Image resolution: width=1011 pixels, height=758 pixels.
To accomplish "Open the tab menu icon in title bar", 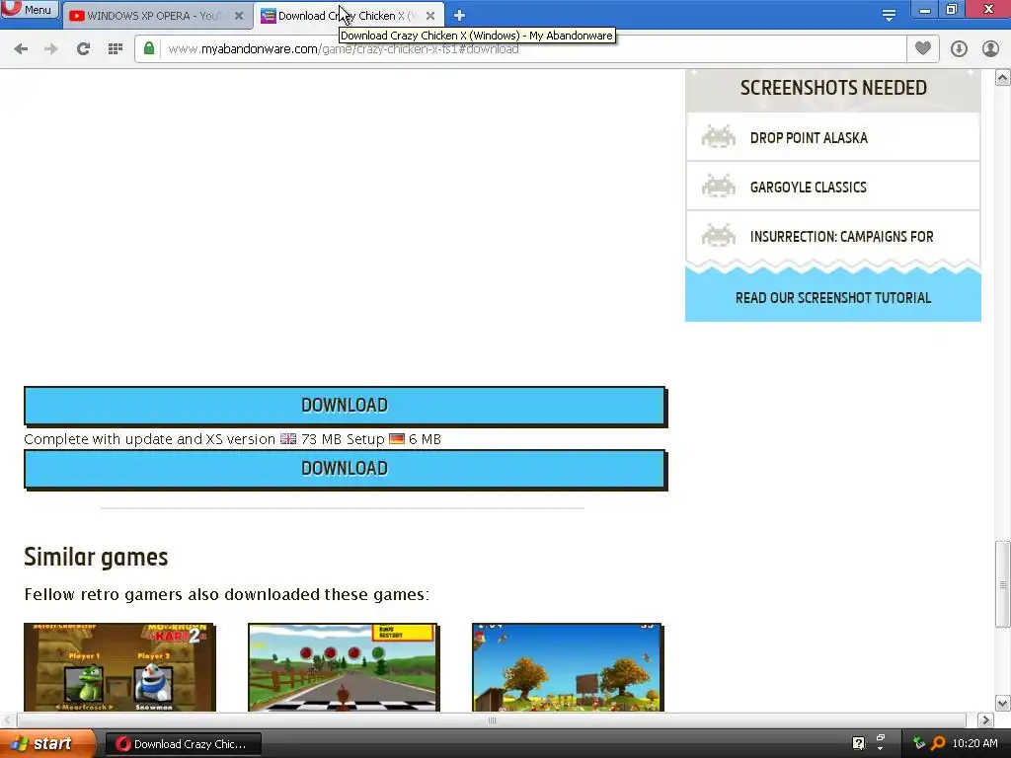I will tap(889, 15).
